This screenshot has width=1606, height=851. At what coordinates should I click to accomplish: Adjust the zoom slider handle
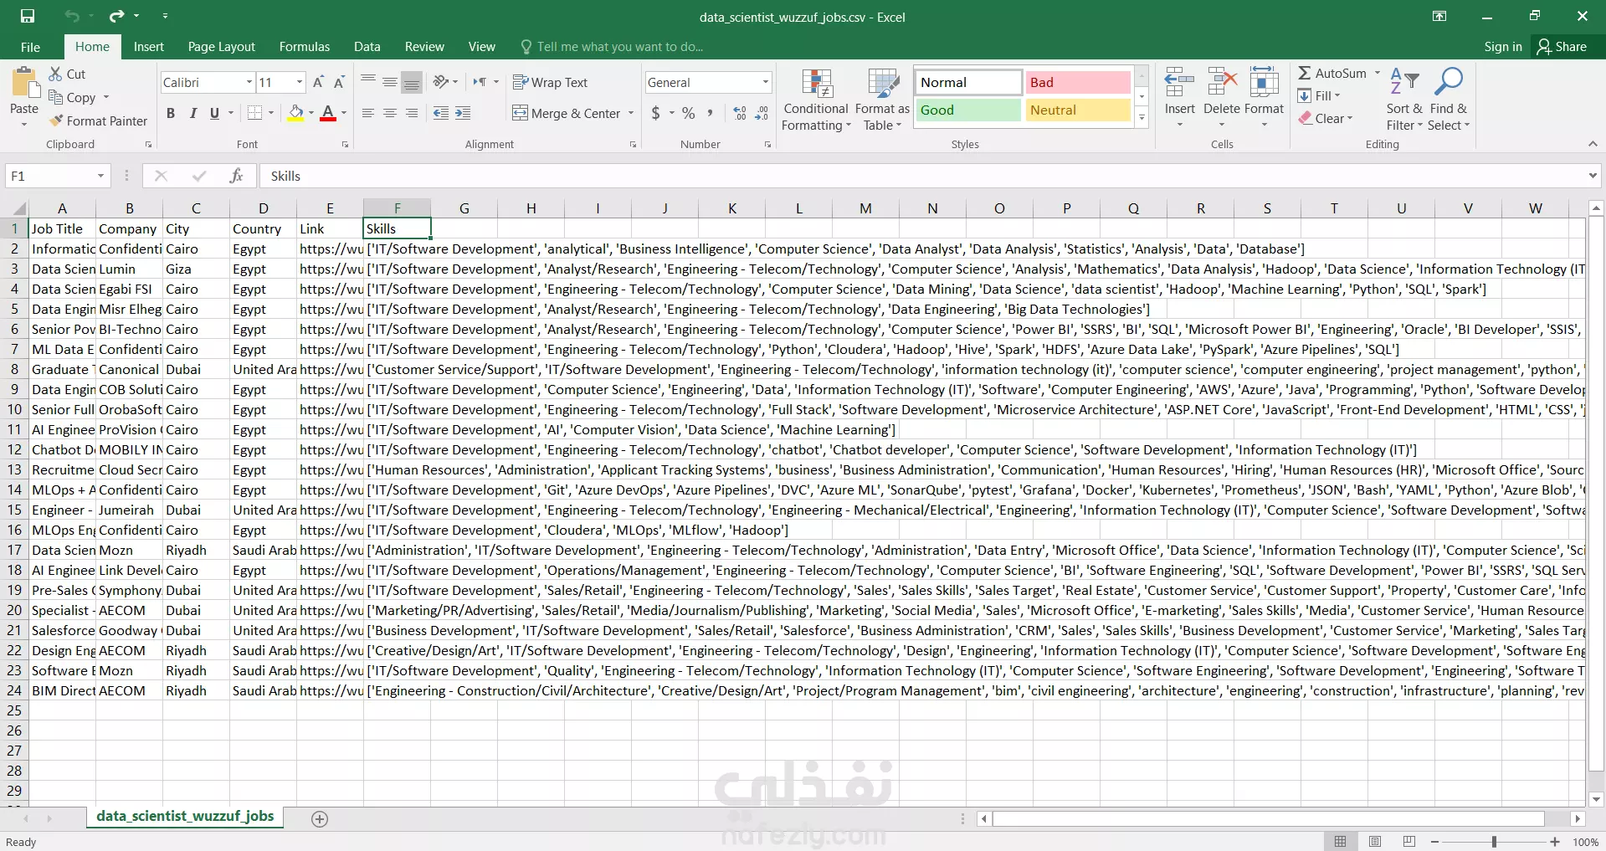1494,841
